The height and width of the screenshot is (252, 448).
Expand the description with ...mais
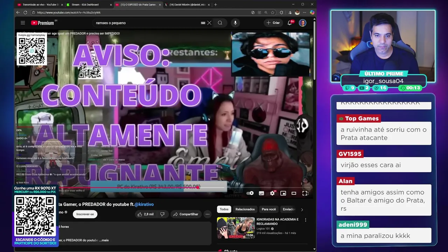click(104, 240)
